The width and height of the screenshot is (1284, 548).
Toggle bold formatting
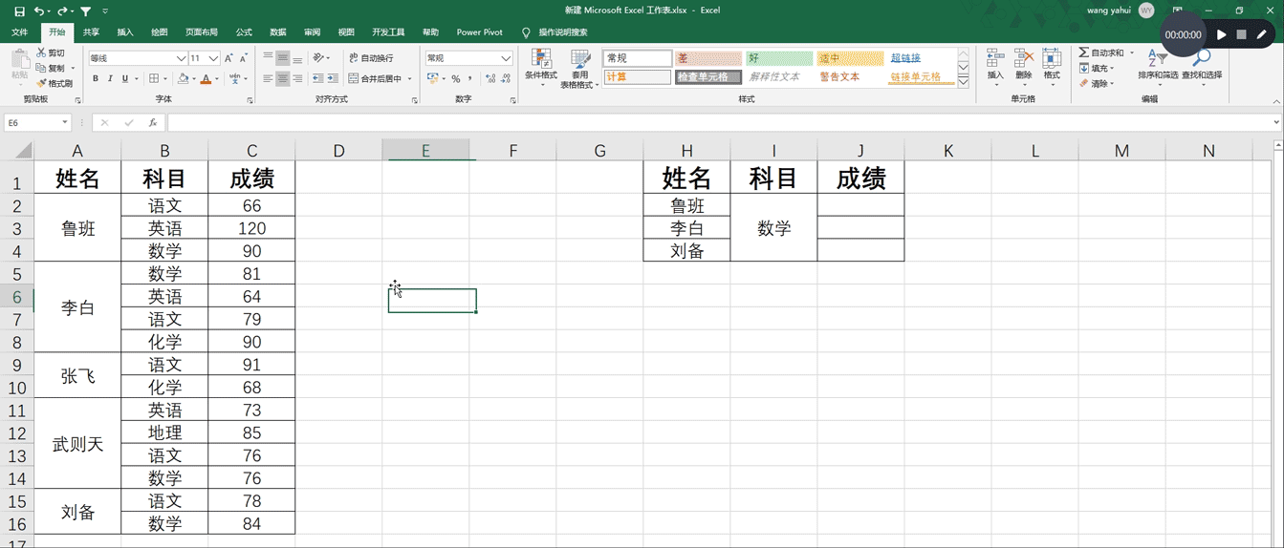click(95, 79)
